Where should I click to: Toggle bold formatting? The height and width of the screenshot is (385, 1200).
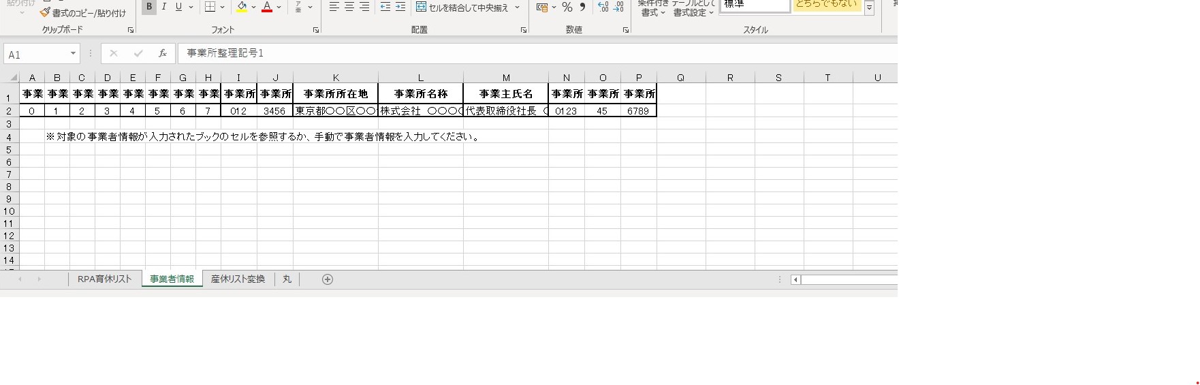point(148,7)
